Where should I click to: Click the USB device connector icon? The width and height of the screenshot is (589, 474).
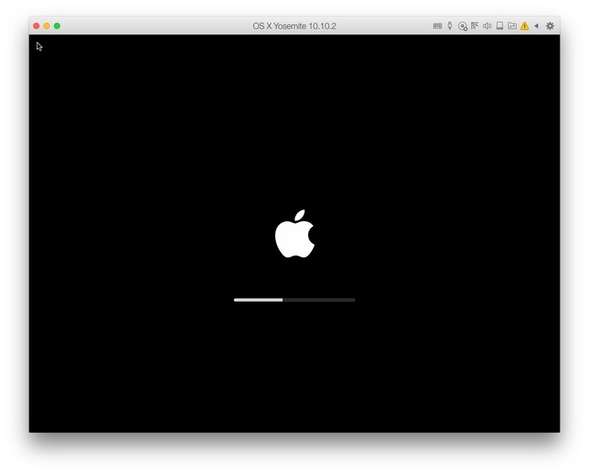coord(449,26)
